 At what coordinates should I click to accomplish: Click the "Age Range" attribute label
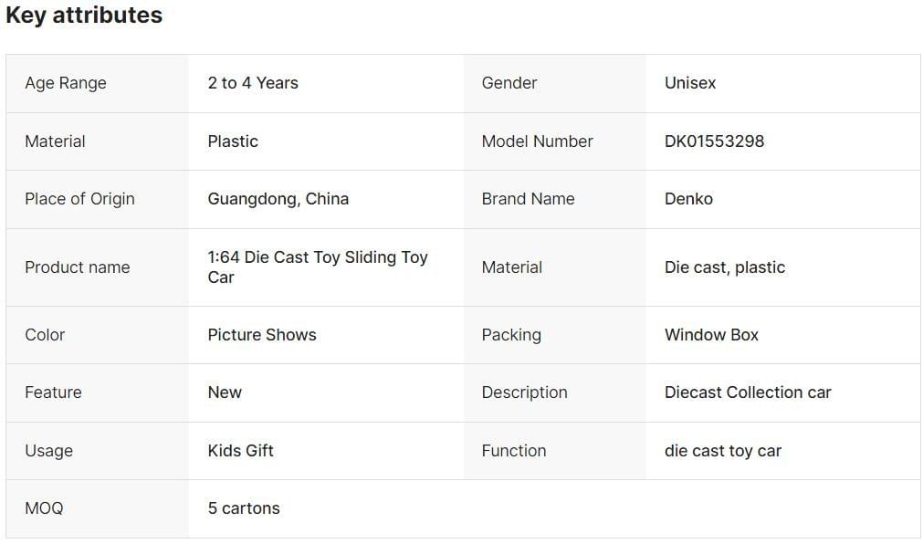tap(66, 83)
